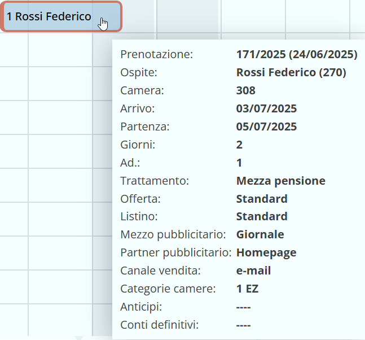Click the "Homepage" advertising partner value
Viewport: 365px width, 340px height.
tap(266, 252)
